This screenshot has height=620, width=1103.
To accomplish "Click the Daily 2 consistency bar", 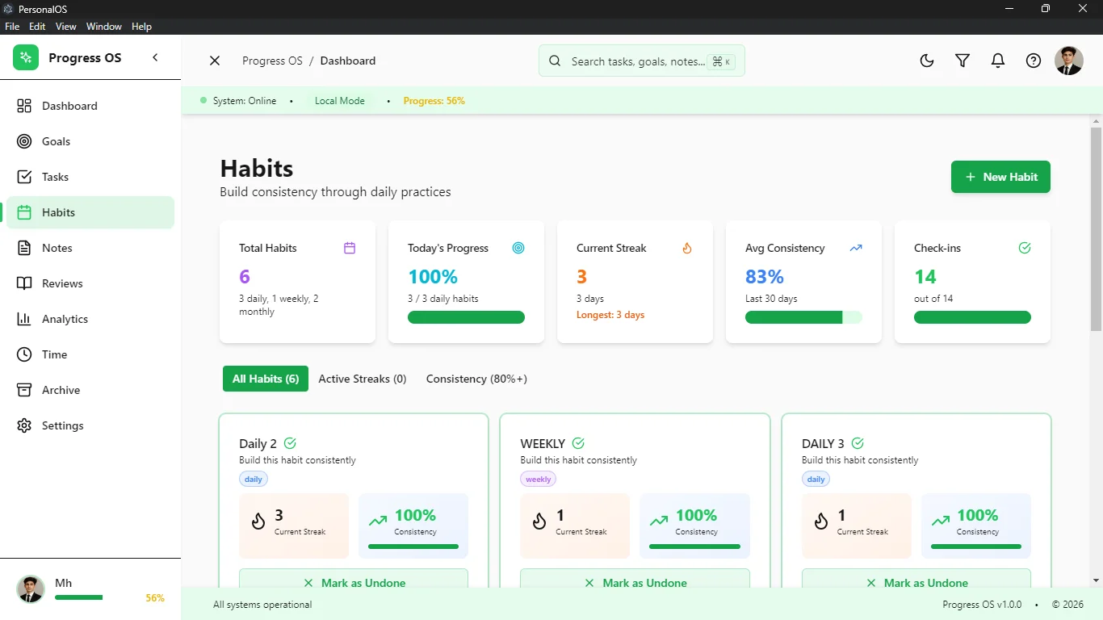I will (x=413, y=547).
